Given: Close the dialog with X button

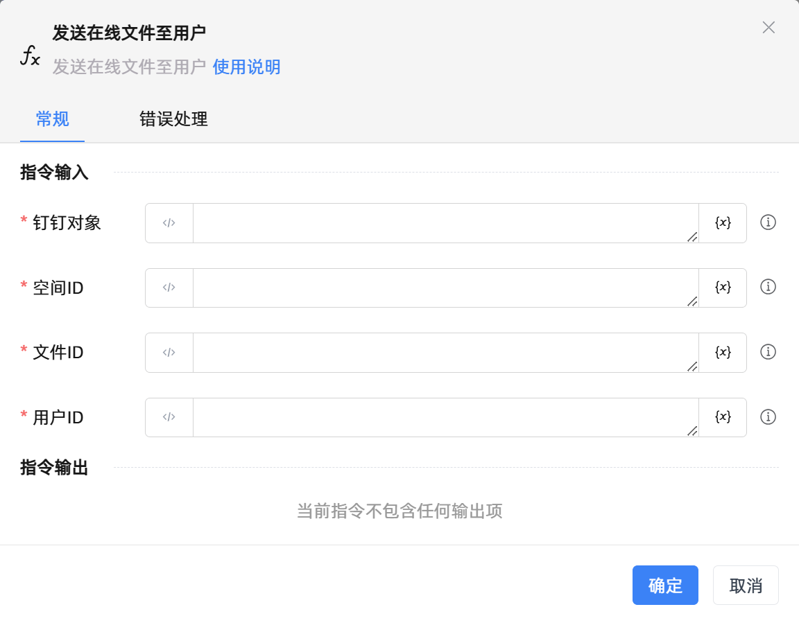Looking at the screenshot, I should 768,28.
